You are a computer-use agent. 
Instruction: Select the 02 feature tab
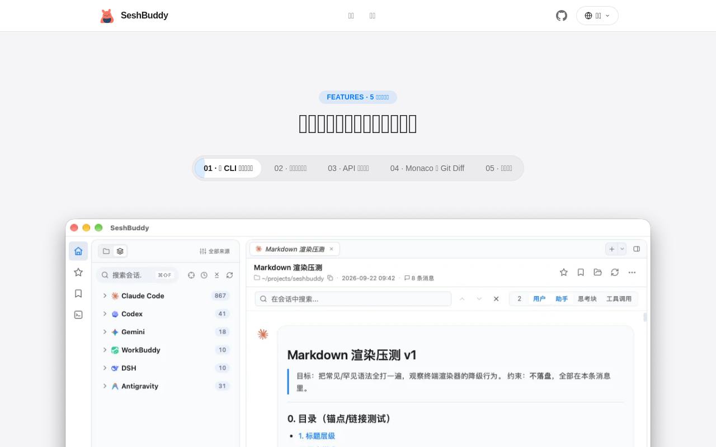click(290, 168)
